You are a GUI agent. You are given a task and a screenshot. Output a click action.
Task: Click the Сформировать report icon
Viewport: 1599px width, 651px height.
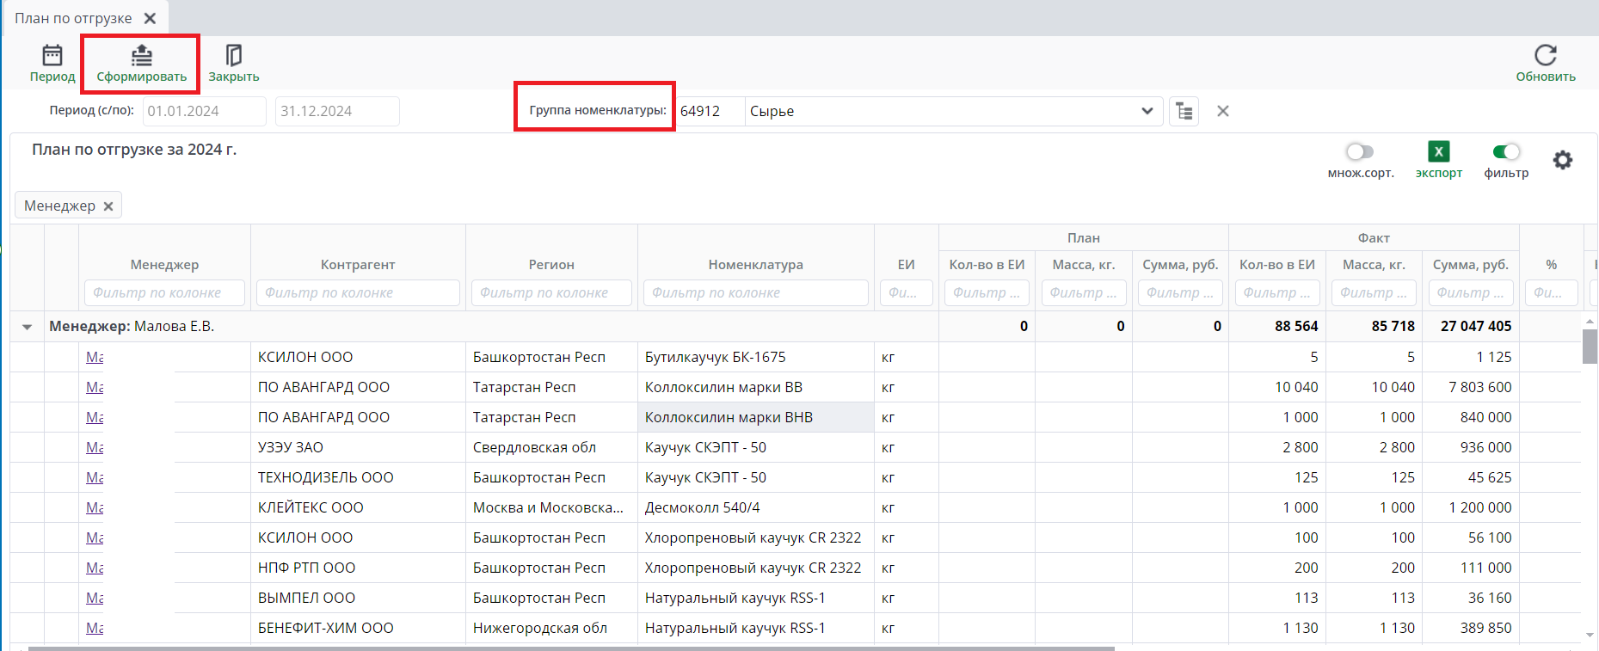pos(141,57)
